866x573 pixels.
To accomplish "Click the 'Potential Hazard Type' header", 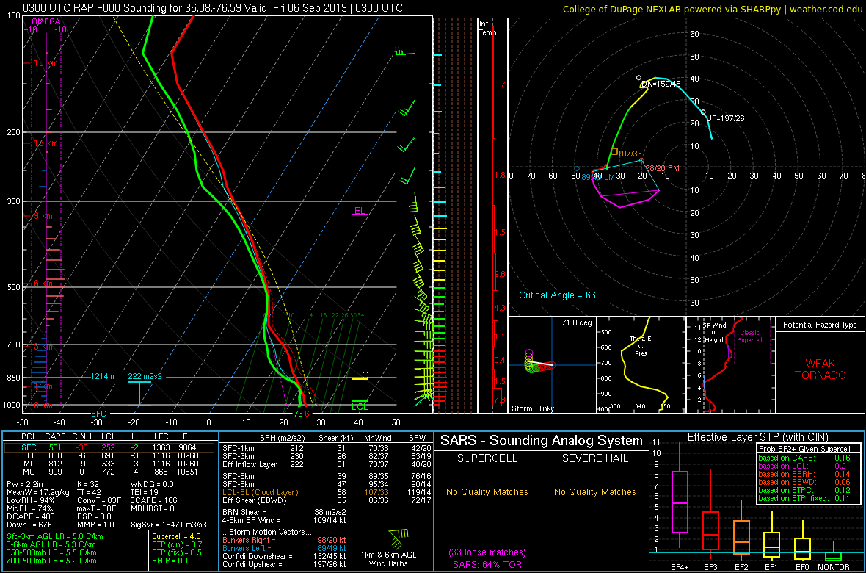I will tap(820, 325).
